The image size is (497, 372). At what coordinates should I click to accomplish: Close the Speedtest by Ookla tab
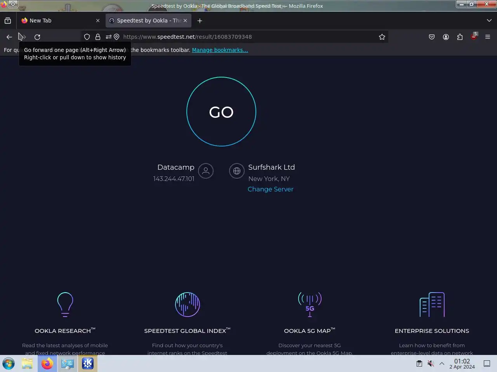coord(185,21)
